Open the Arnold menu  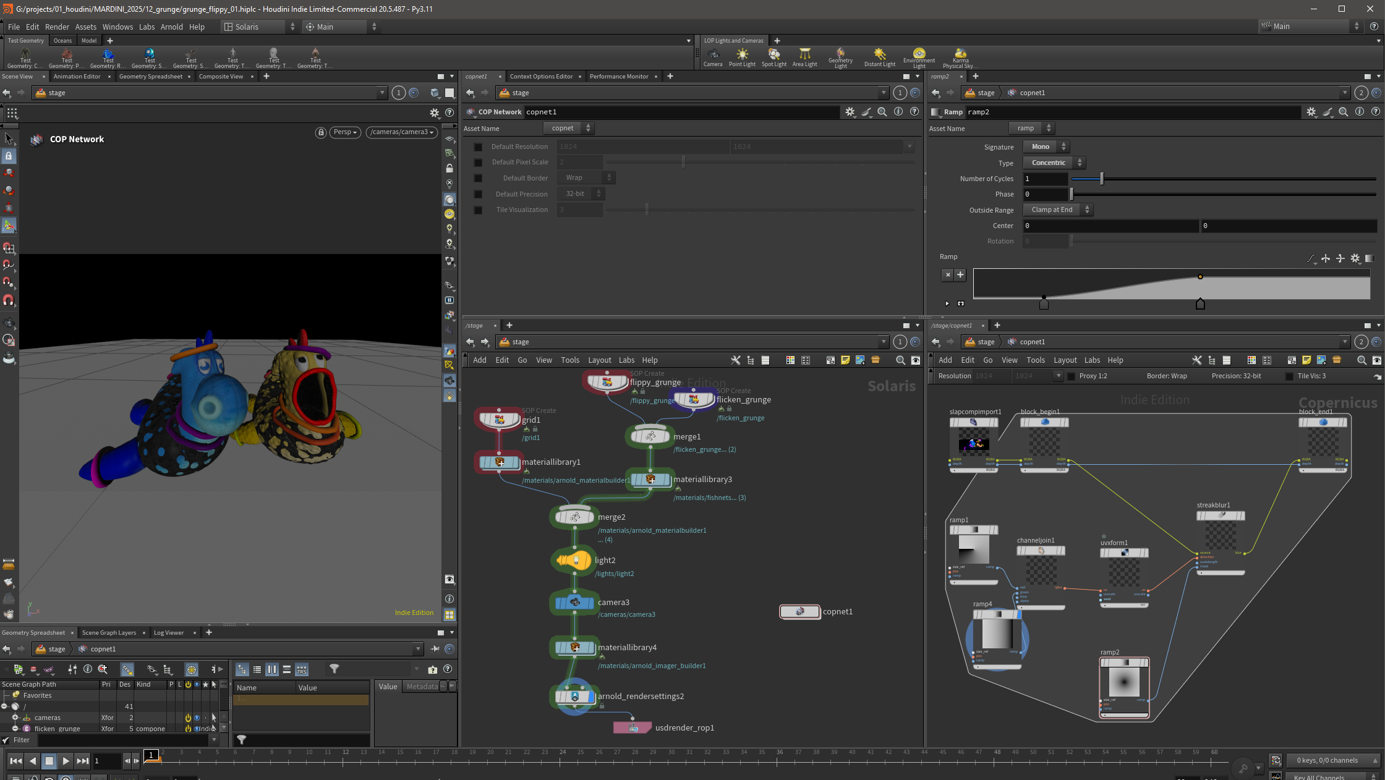coord(171,27)
